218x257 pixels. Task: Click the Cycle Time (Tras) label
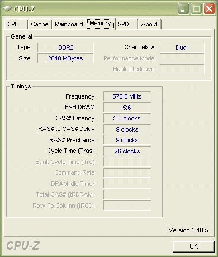coord(71,151)
